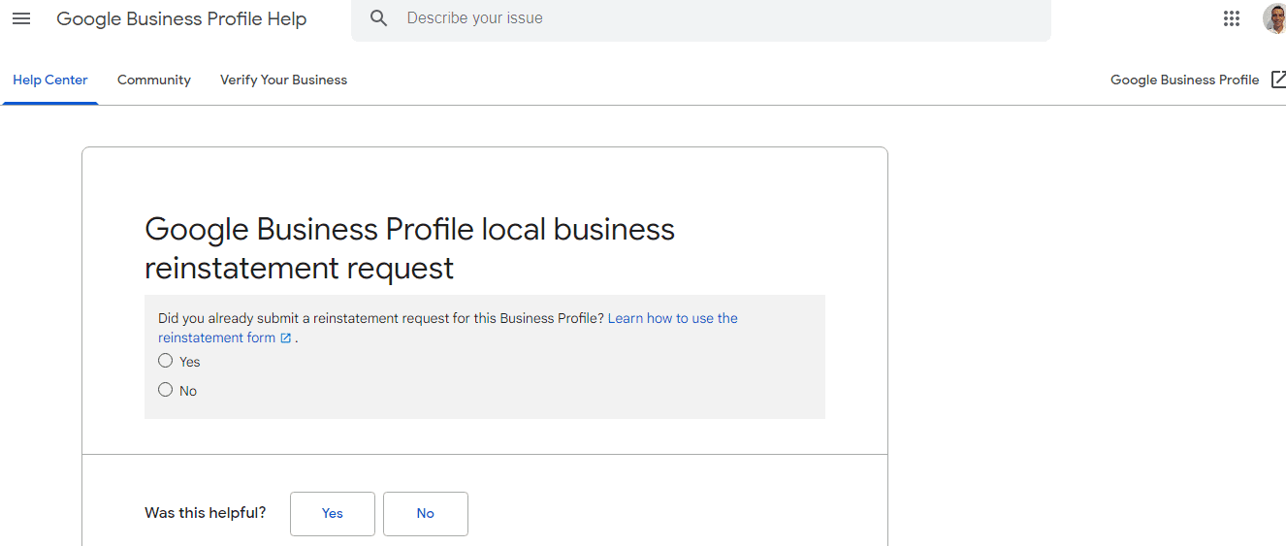Click the Google Business Profile link at top right
Image resolution: width=1286 pixels, height=546 pixels.
coord(1184,80)
